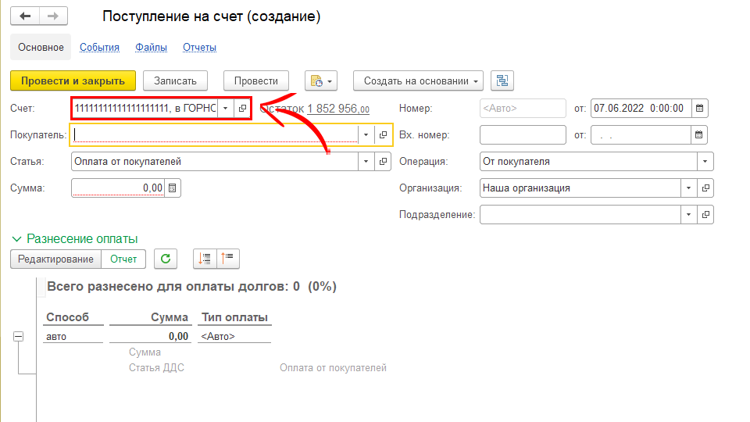Click into the Покупатель input field
The height and width of the screenshot is (422, 750).
tap(215, 135)
